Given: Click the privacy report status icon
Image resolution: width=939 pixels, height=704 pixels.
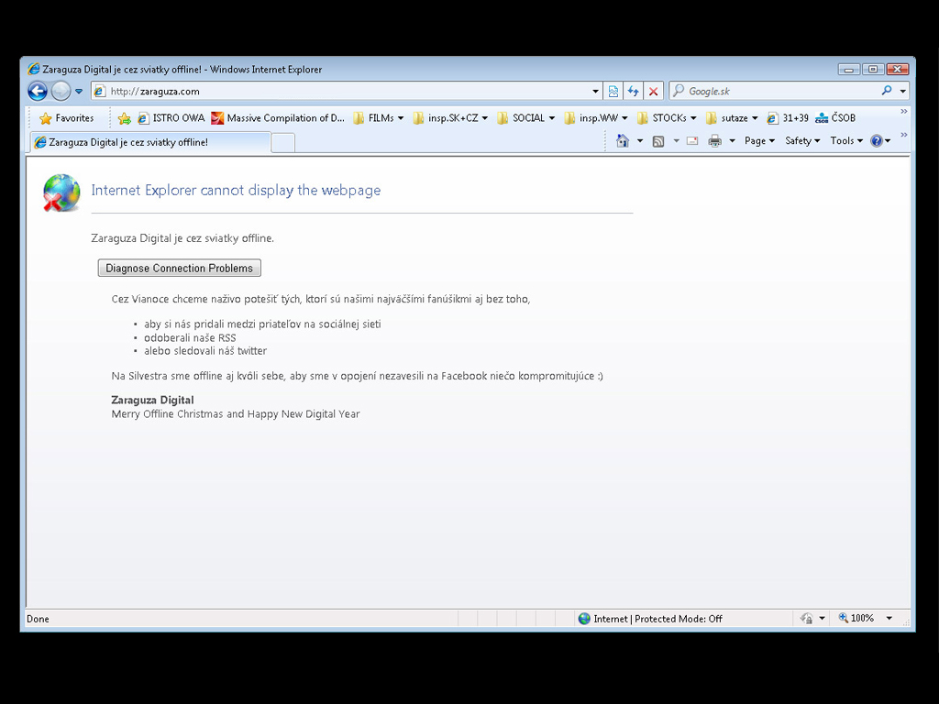Looking at the screenshot, I should (x=807, y=619).
